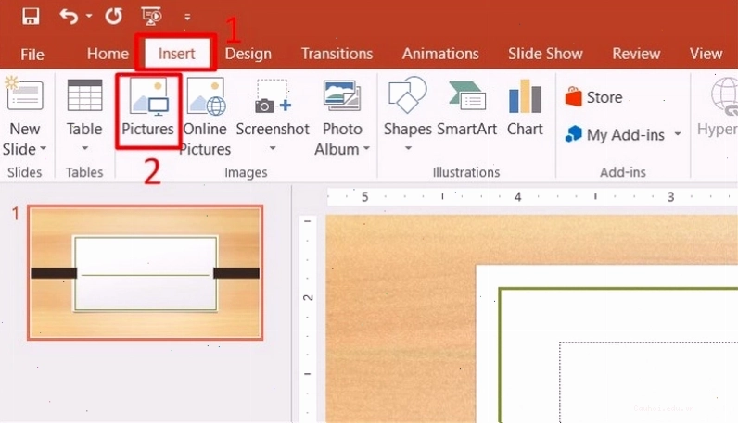This screenshot has height=424, width=738.
Task: Expand the Screenshot dropdown arrow
Action: pyautogui.click(x=273, y=148)
